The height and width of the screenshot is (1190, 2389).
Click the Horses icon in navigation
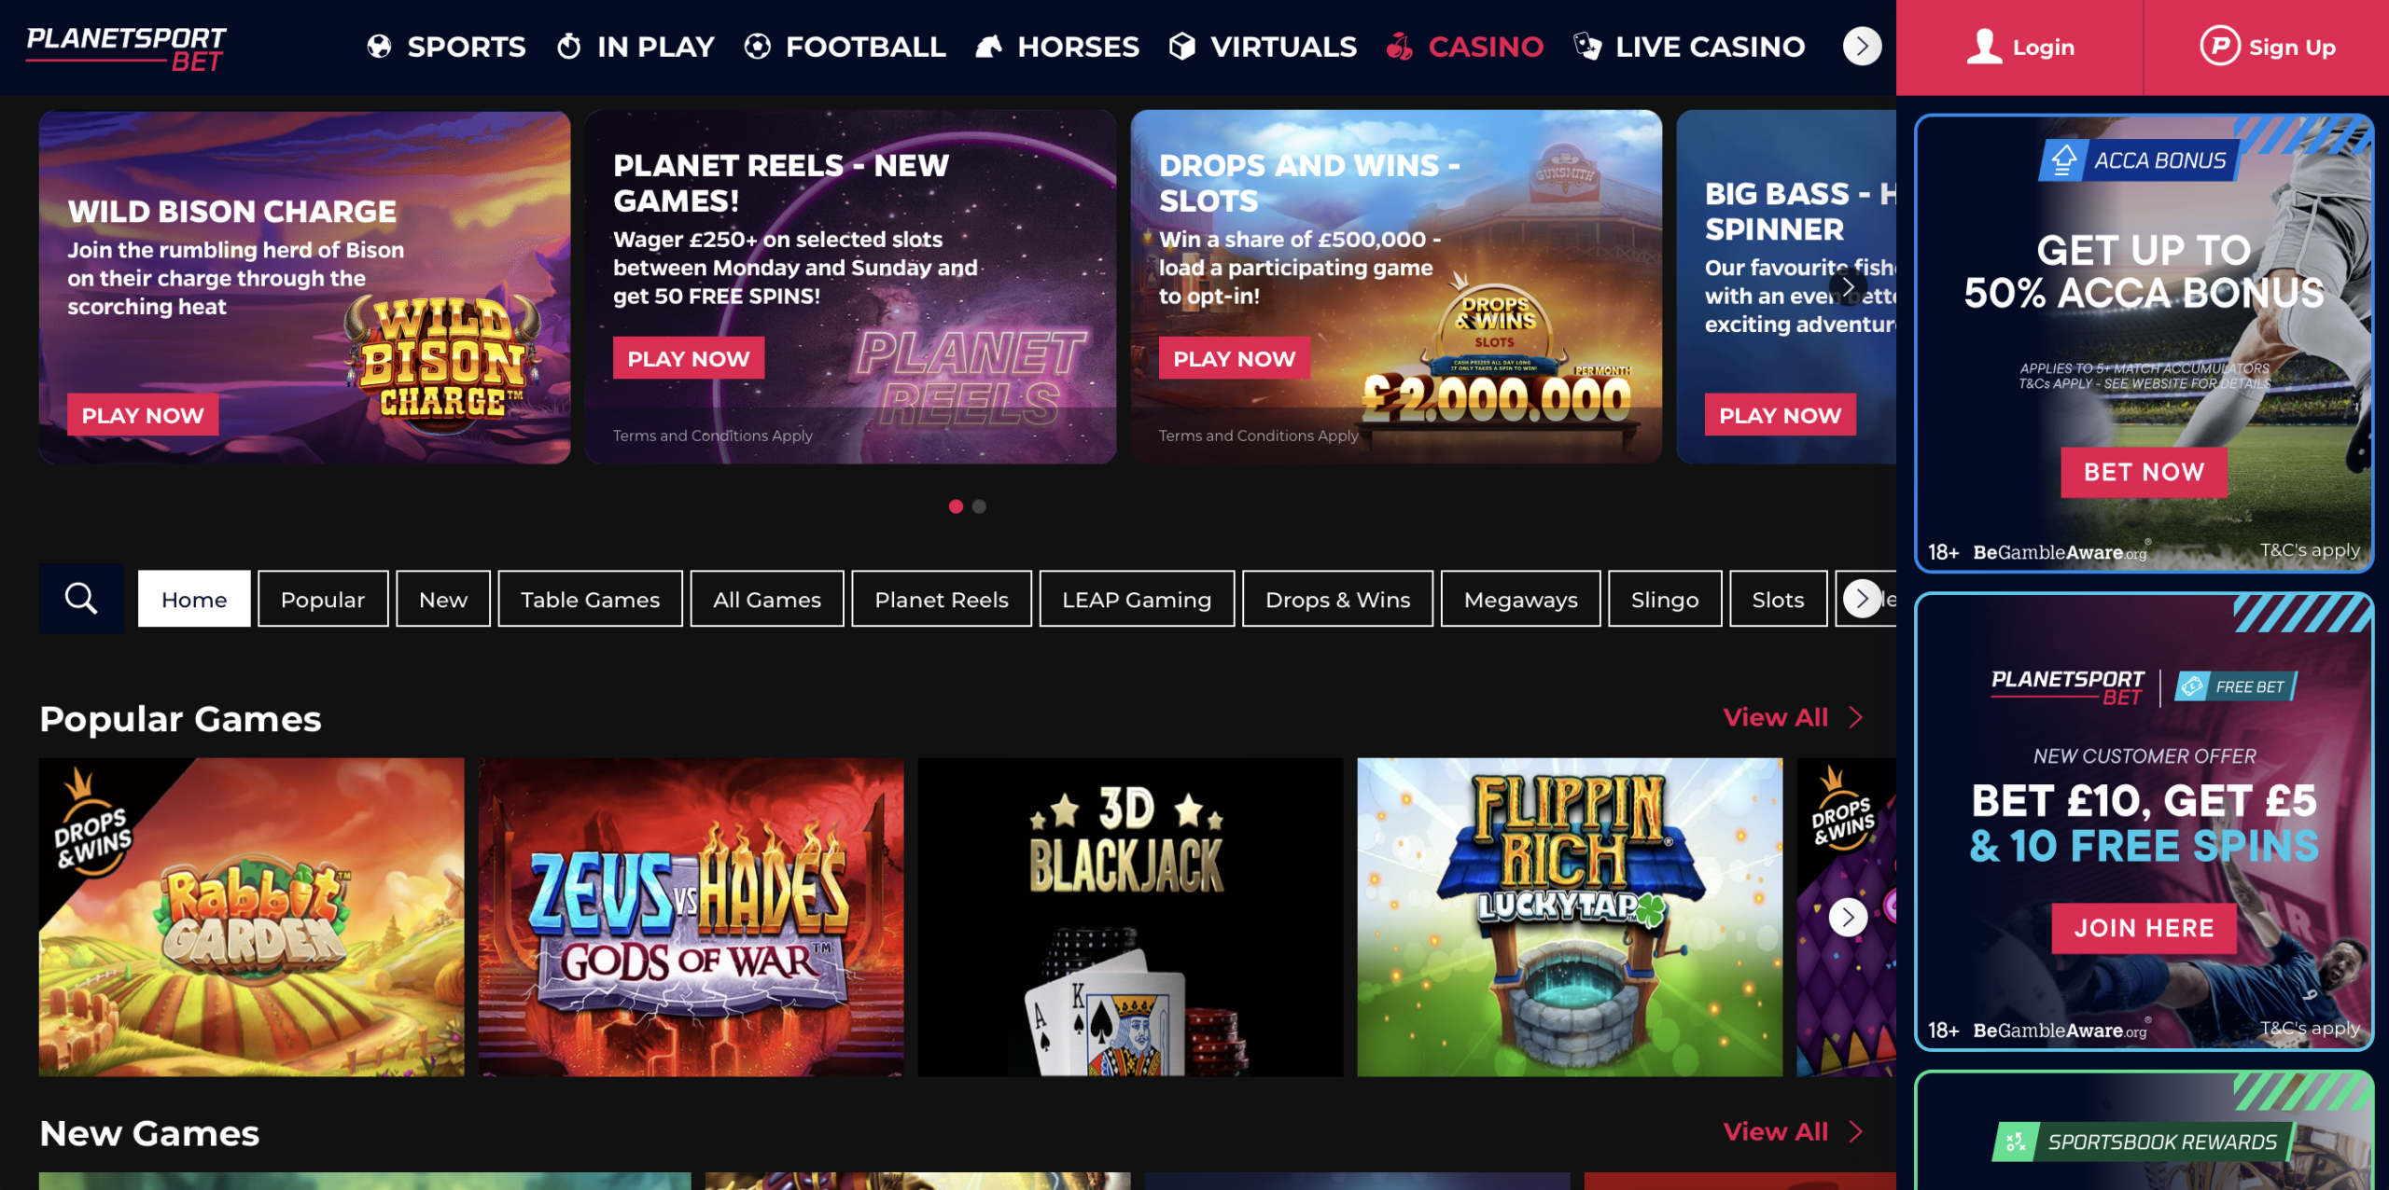pos(988,46)
